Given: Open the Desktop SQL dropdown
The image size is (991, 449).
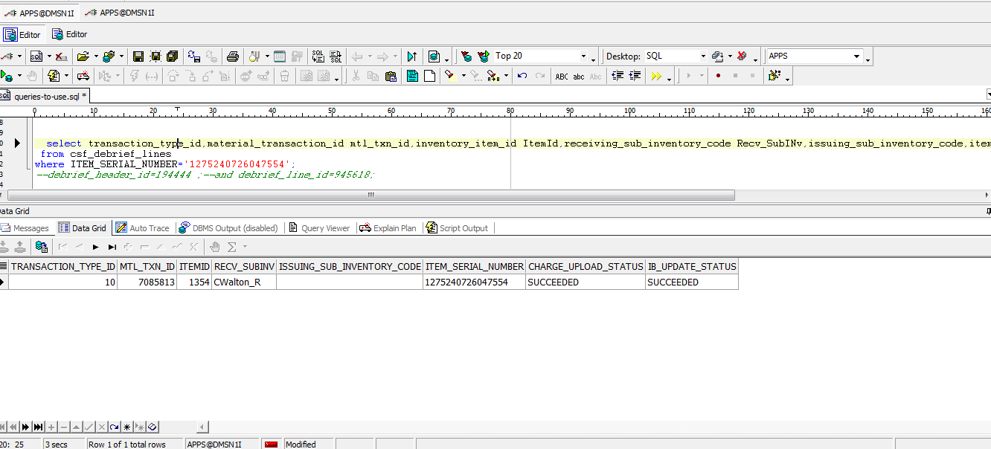Looking at the screenshot, I should (x=703, y=56).
